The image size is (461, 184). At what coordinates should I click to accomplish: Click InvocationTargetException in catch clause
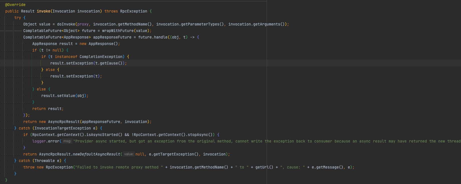[63, 128]
